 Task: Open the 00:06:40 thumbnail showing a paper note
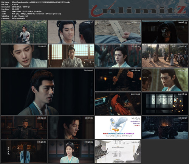tap(118, 32)
